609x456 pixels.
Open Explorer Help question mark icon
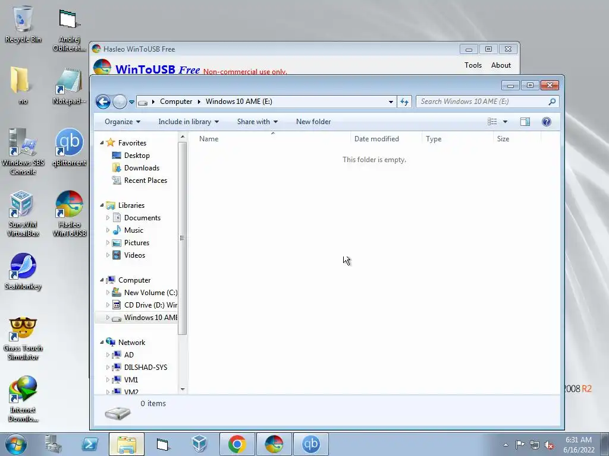pos(547,122)
